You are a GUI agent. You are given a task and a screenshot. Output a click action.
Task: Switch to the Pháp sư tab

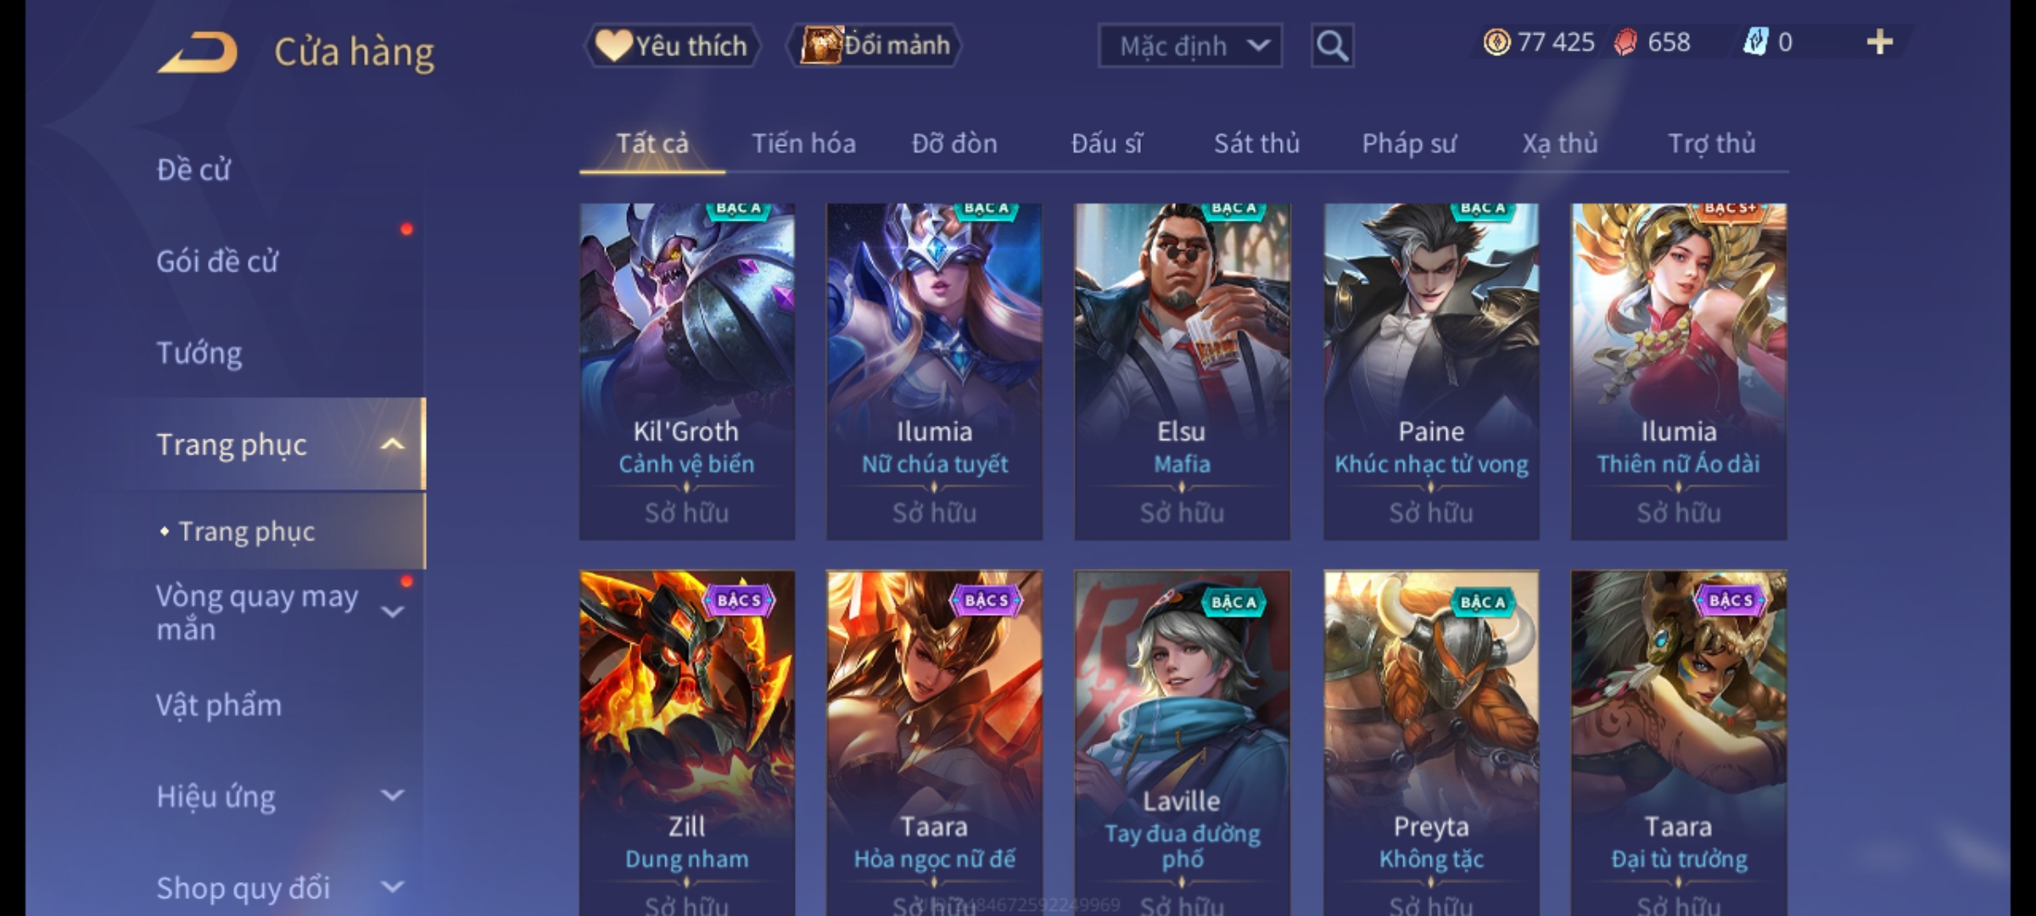[x=1409, y=143]
